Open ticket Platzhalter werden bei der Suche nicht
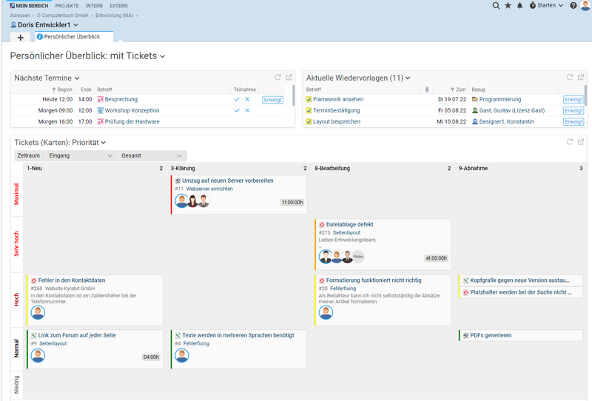 (521, 292)
